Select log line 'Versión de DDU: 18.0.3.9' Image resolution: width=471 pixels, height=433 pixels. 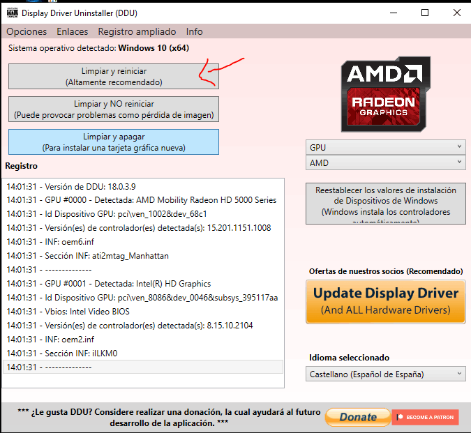143,187
